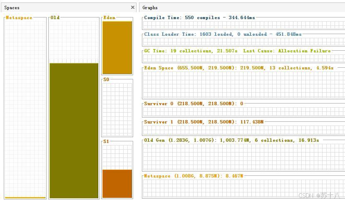Image resolution: width=345 pixels, height=202 pixels.
Task: Click the empty S0 survivor space grid
Action: click(117, 109)
